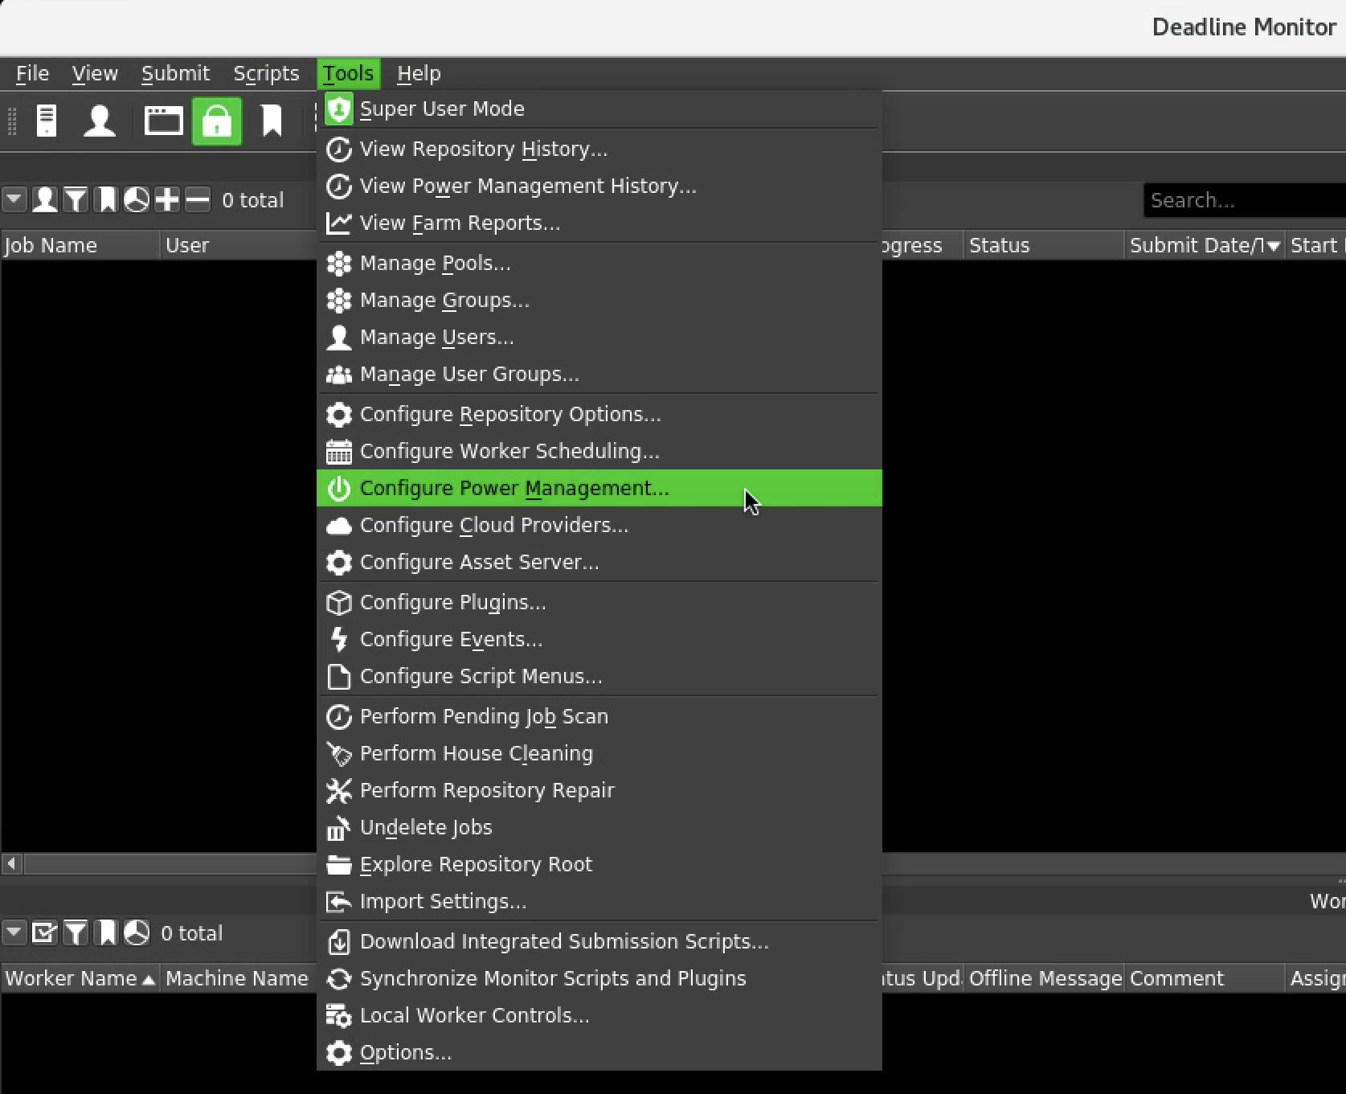Select the funnel filter icon in the Workers panel

tap(76, 932)
